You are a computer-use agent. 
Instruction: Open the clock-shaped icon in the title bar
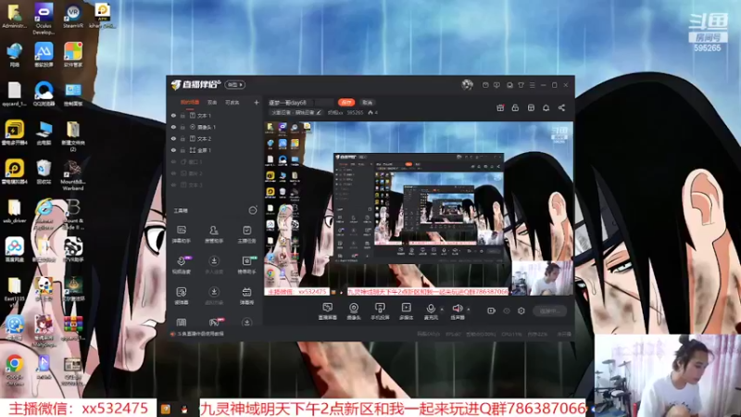(485, 85)
